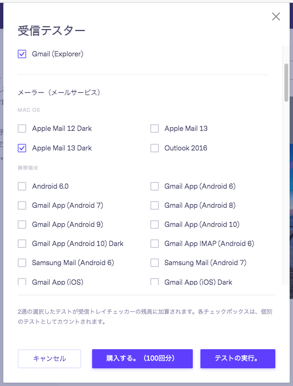Check Gmail App (Android 7)
This screenshot has width=293, height=386.
(x=21, y=205)
